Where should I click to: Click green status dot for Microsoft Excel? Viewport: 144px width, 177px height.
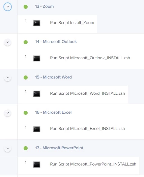(26, 113)
